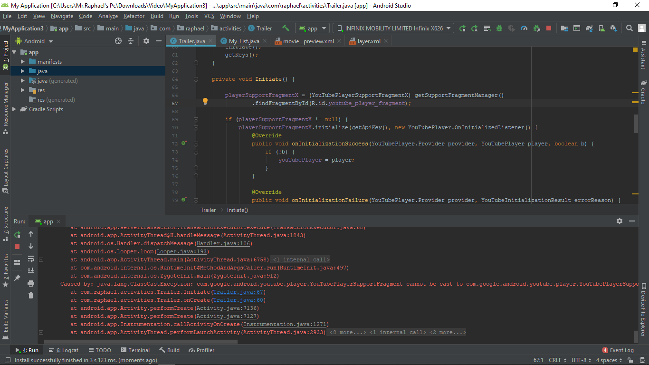Toggle the Pin Tab pushpin icon
Screen dimensions: 649x365
click(17, 278)
